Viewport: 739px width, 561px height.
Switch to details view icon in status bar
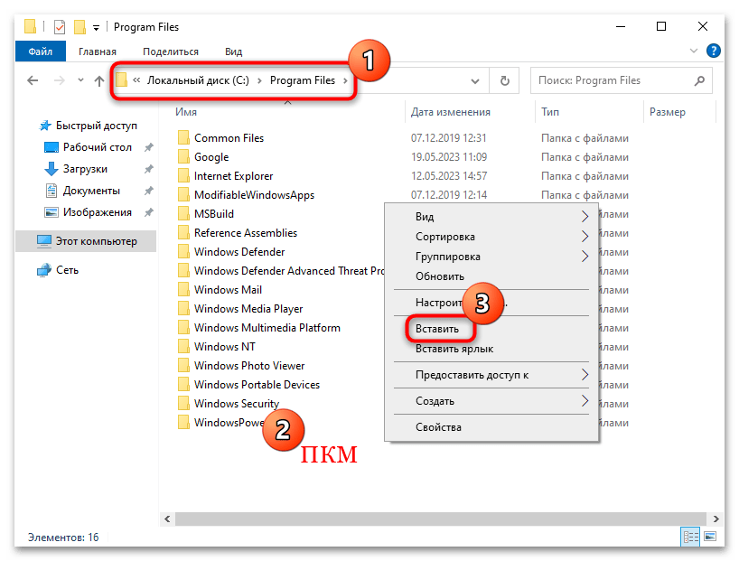[x=690, y=537]
